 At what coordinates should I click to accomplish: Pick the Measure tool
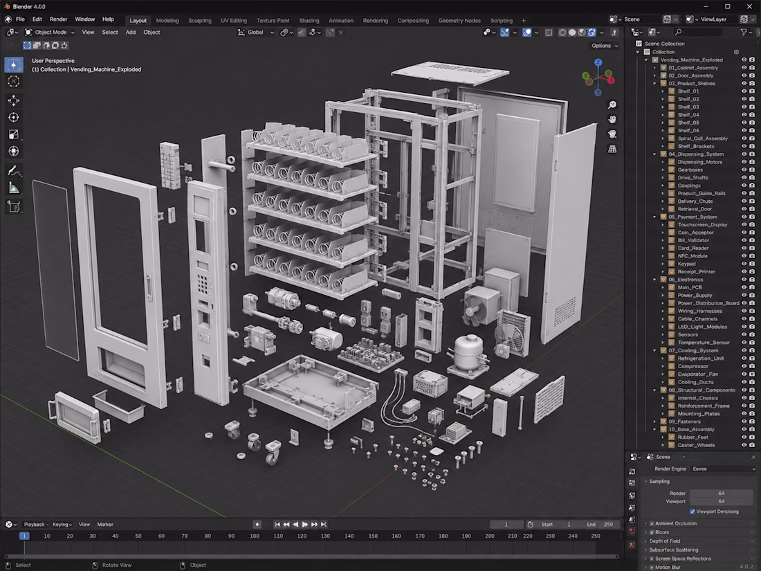click(14, 188)
